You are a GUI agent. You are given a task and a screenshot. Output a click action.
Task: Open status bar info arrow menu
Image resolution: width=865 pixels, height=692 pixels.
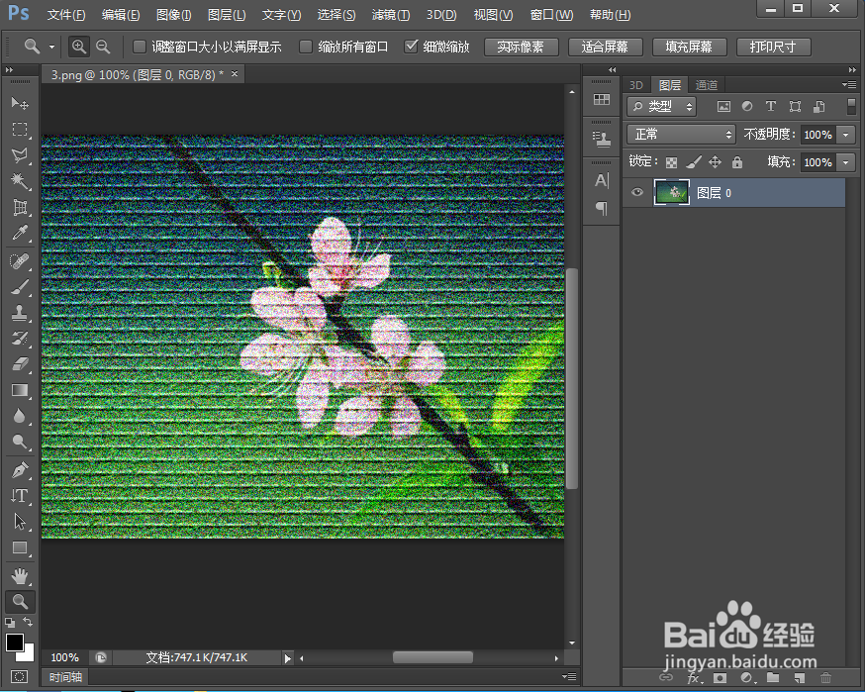click(287, 657)
